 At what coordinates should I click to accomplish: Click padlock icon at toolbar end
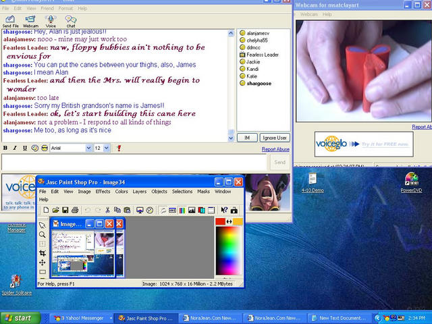point(234,210)
